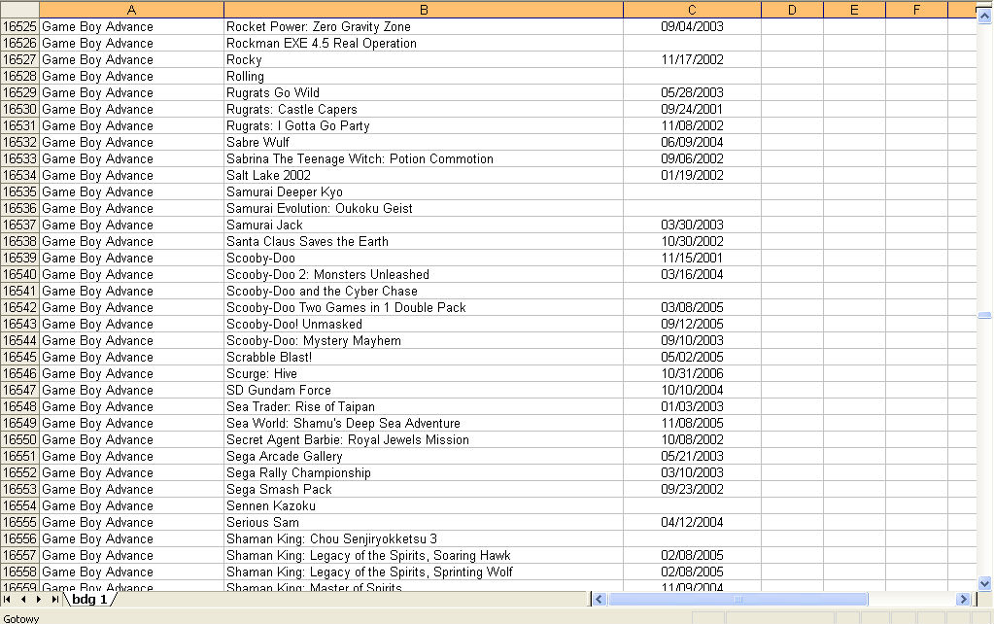Click cell 'Scurge: Hive'
Image resolution: width=994 pixels, height=624 pixels.
pos(424,373)
